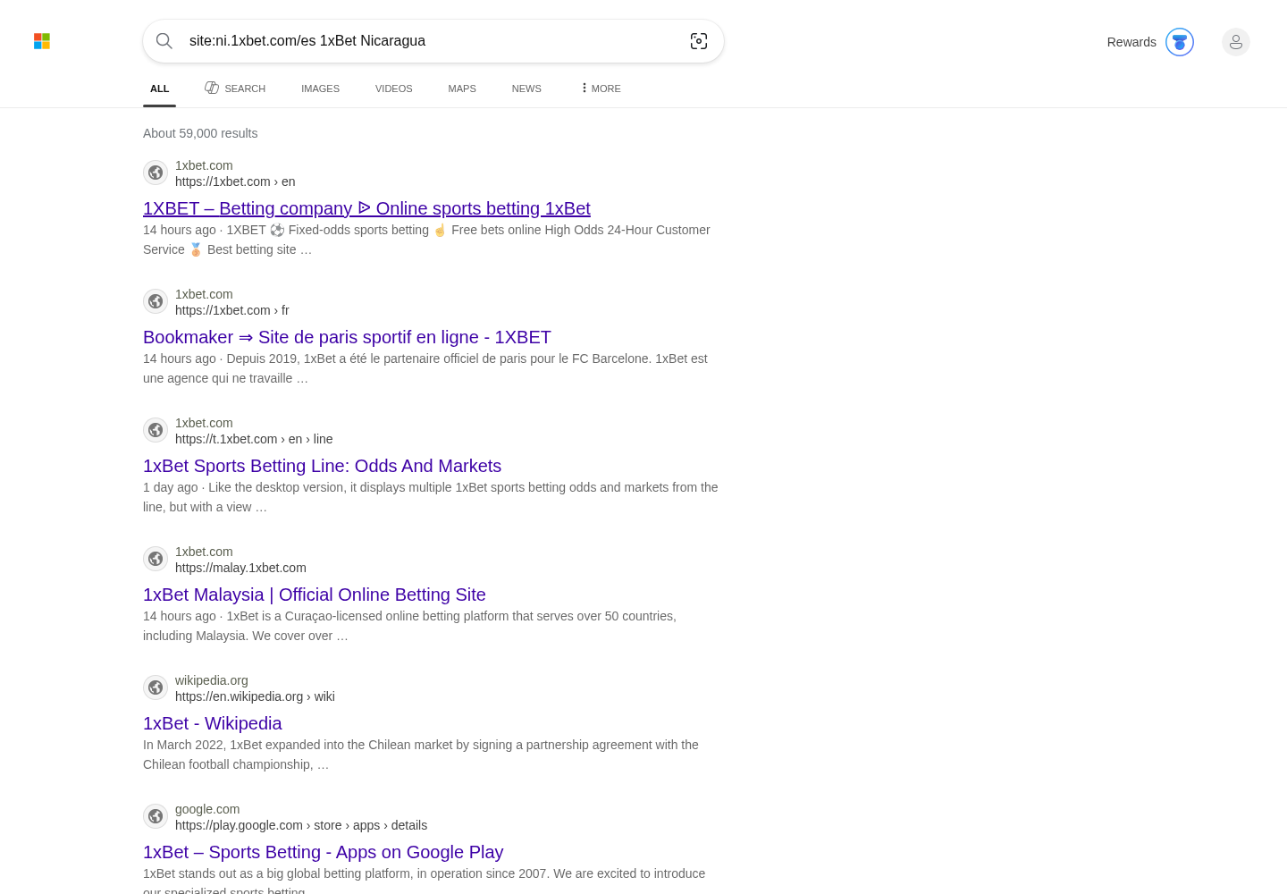Expand the More menu
1287x894 pixels.
[x=601, y=89]
